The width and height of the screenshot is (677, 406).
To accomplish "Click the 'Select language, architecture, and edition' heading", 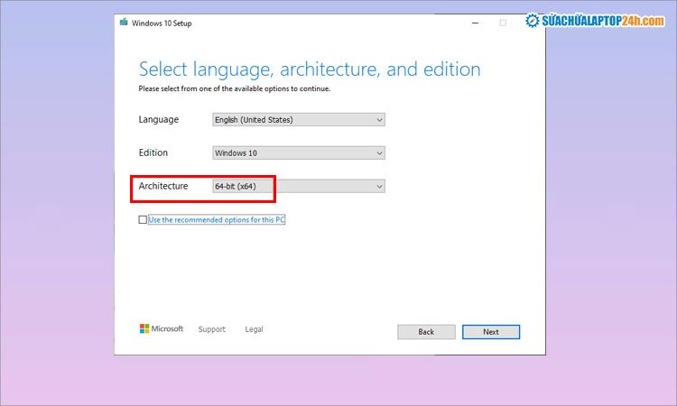I will [x=309, y=69].
